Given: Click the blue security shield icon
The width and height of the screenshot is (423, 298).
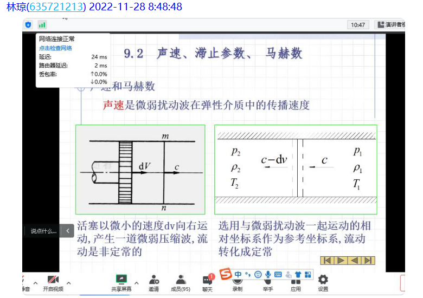Looking at the screenshot, I should pos(28,25).
